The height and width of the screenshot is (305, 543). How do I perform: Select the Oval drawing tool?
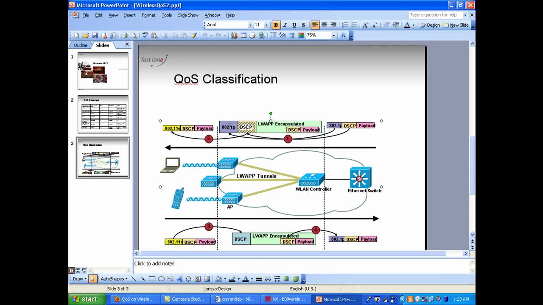(161, 279)
